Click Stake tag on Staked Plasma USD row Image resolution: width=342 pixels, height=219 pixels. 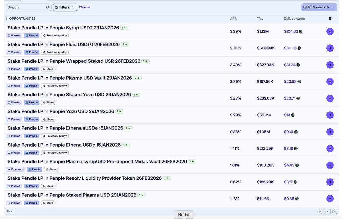point(48,203)
